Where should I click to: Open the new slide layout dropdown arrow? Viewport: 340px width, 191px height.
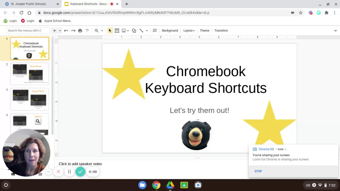[x=60, y=31]
